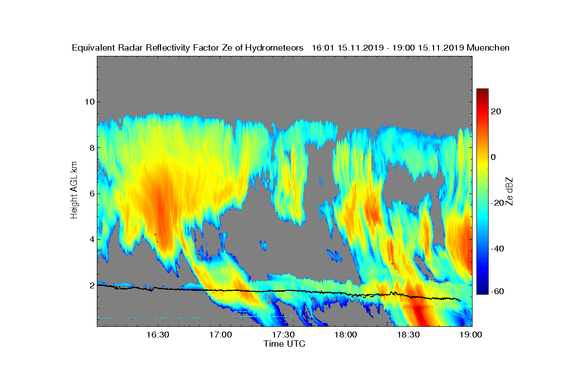Click the 'Height AGL km' axis label
This screenshot has height=389, width=584.
pyautogui.click(x=74, y=191)
